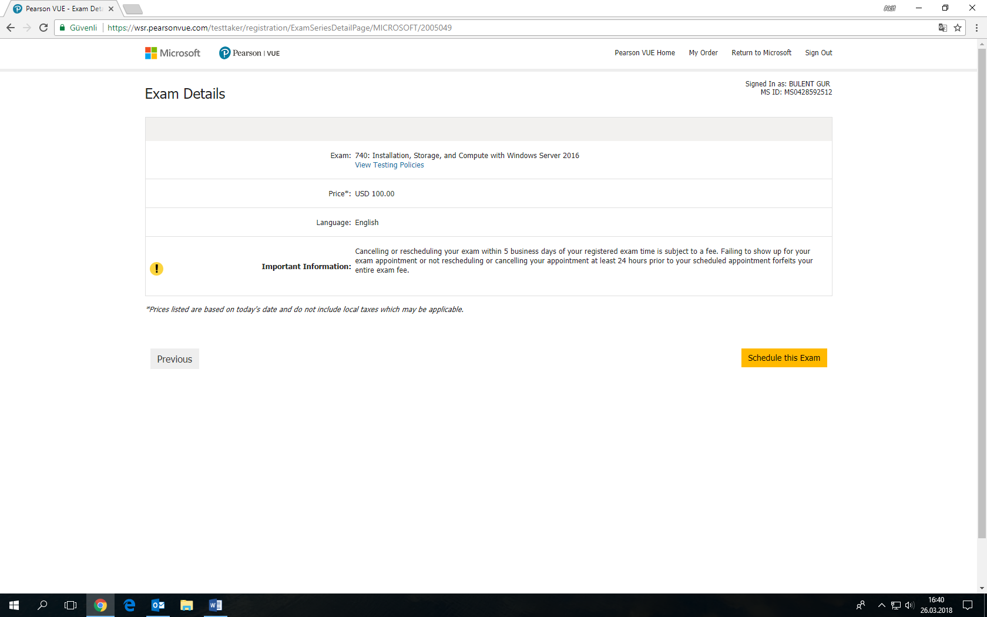This screenshot has width=987, height=617.
Task: Open the Chrome three-dot menu
Action: [976, 28]
